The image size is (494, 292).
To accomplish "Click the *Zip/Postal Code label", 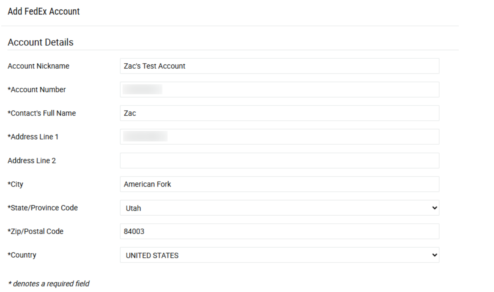I will point(35,231).
